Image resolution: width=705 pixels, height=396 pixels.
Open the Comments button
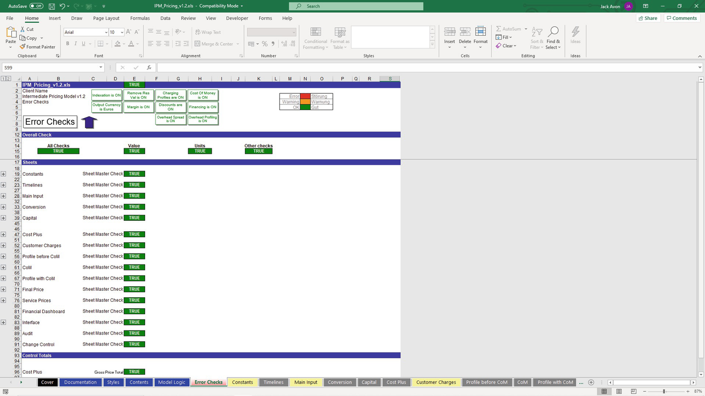tap(681, 18)
